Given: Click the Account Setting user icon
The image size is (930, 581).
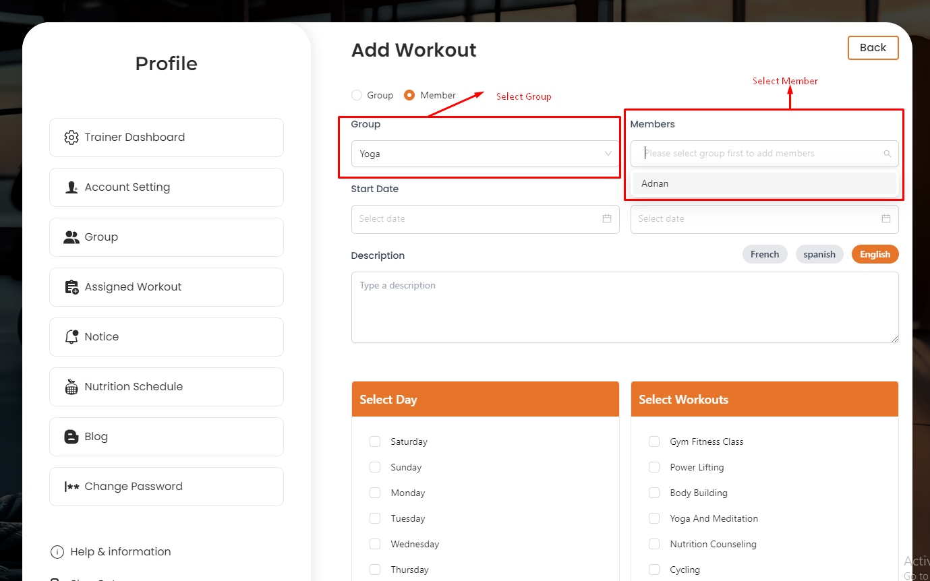Looking at the screenshot, I should 71,187.
